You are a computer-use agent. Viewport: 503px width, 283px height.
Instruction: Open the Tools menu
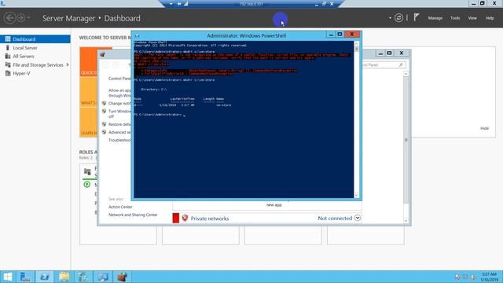pyautogui.click(x=455, y=18)
